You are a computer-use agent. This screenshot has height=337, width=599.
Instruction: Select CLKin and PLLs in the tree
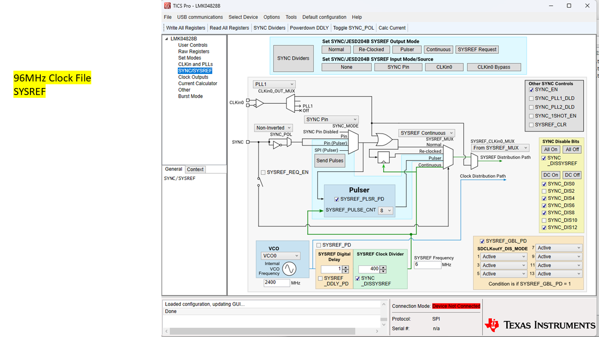(x=196, y=64)
